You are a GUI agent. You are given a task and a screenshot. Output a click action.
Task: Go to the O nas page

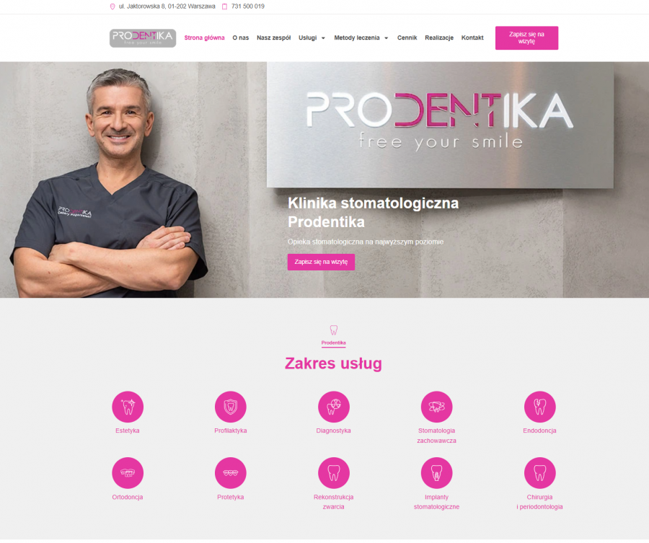(240, 37)
